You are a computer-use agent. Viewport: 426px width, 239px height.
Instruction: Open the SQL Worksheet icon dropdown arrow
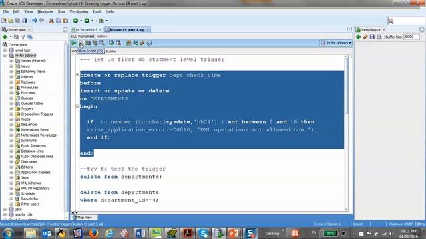[x=106, y=21]
